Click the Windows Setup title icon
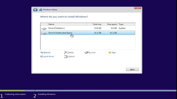The image size is (177, 99). (41, 10)
